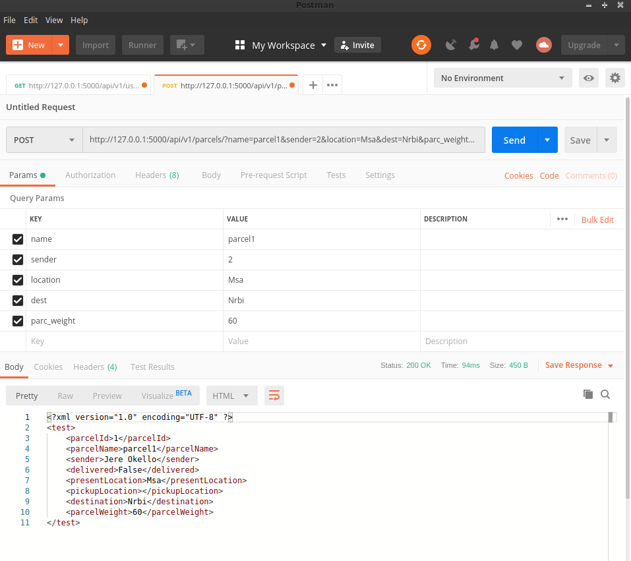
Task: Open My Workspace dropdown
Action: click(289, 45)
